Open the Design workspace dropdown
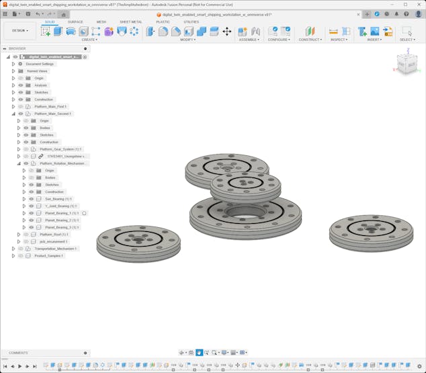The image size is (426, 373). [x=19, y=30]
